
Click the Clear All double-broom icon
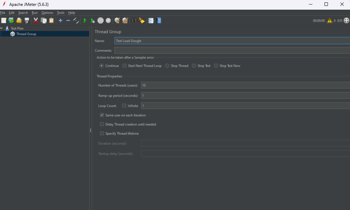[125, 21]
